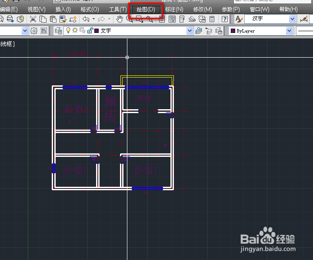The image size is (313, 260).
Task: Open the 视图(V) menu
Action: click(x=37, y=10)
